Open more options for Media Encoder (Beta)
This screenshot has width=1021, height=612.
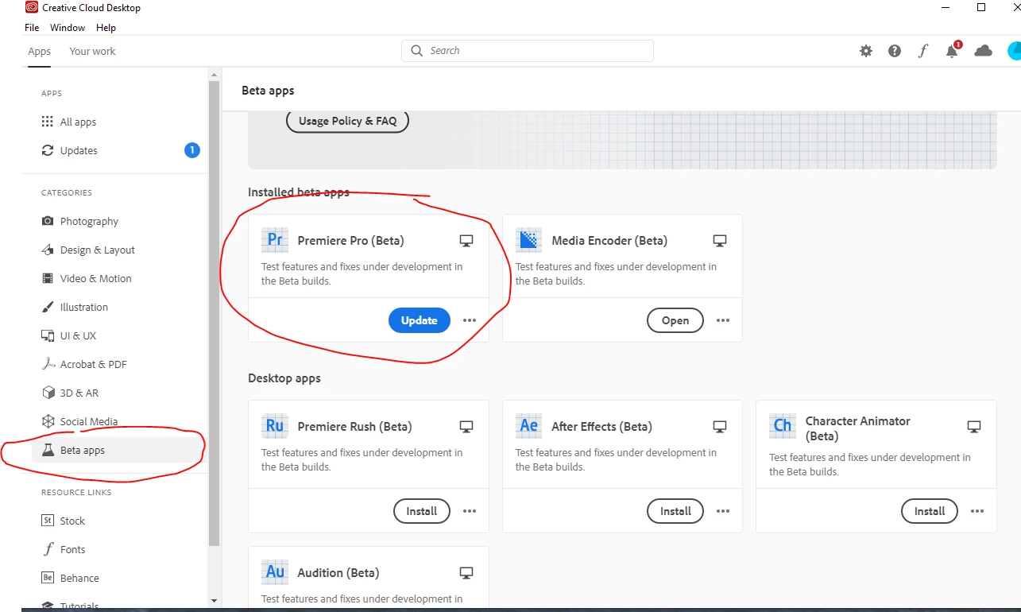pos(723,321)
